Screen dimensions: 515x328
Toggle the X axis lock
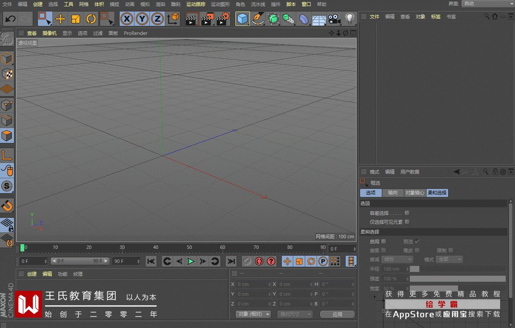click(x=126, y=19)
